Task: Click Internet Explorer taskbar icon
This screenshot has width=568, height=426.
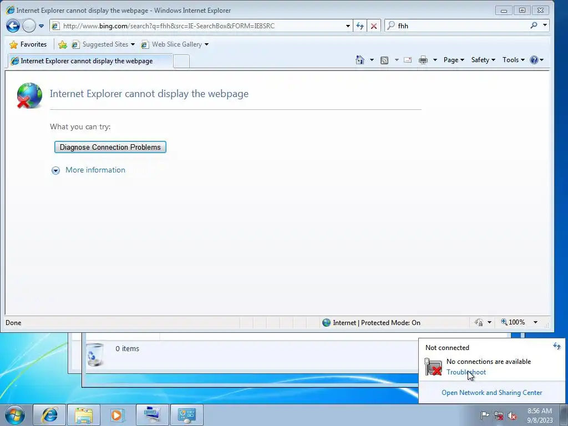Action: 49,415
